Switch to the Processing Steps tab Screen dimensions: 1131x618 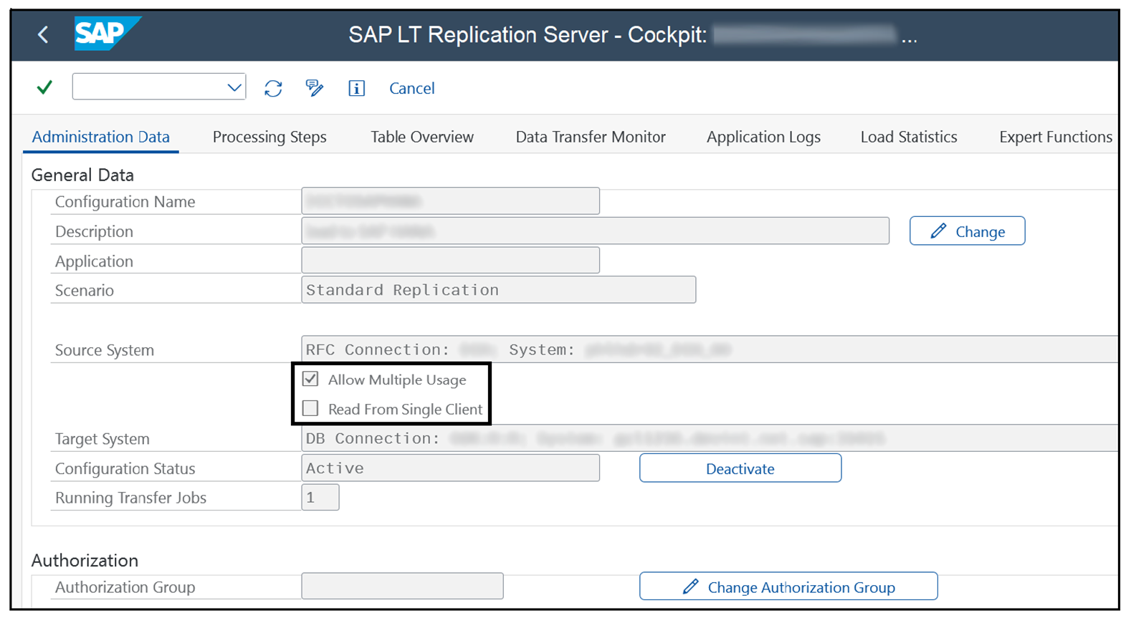269,137
